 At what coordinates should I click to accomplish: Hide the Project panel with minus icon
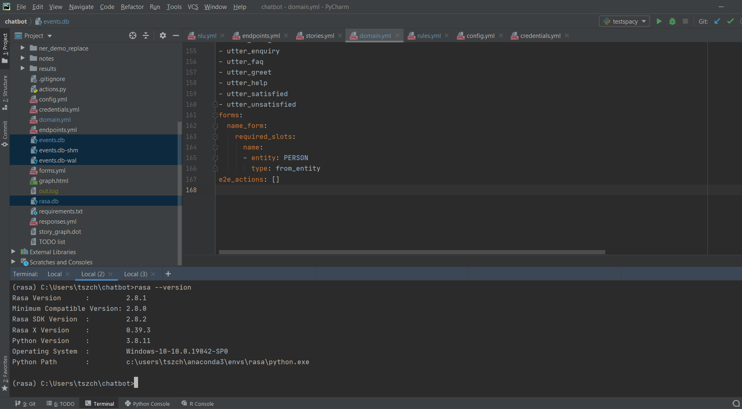(176, 35)
